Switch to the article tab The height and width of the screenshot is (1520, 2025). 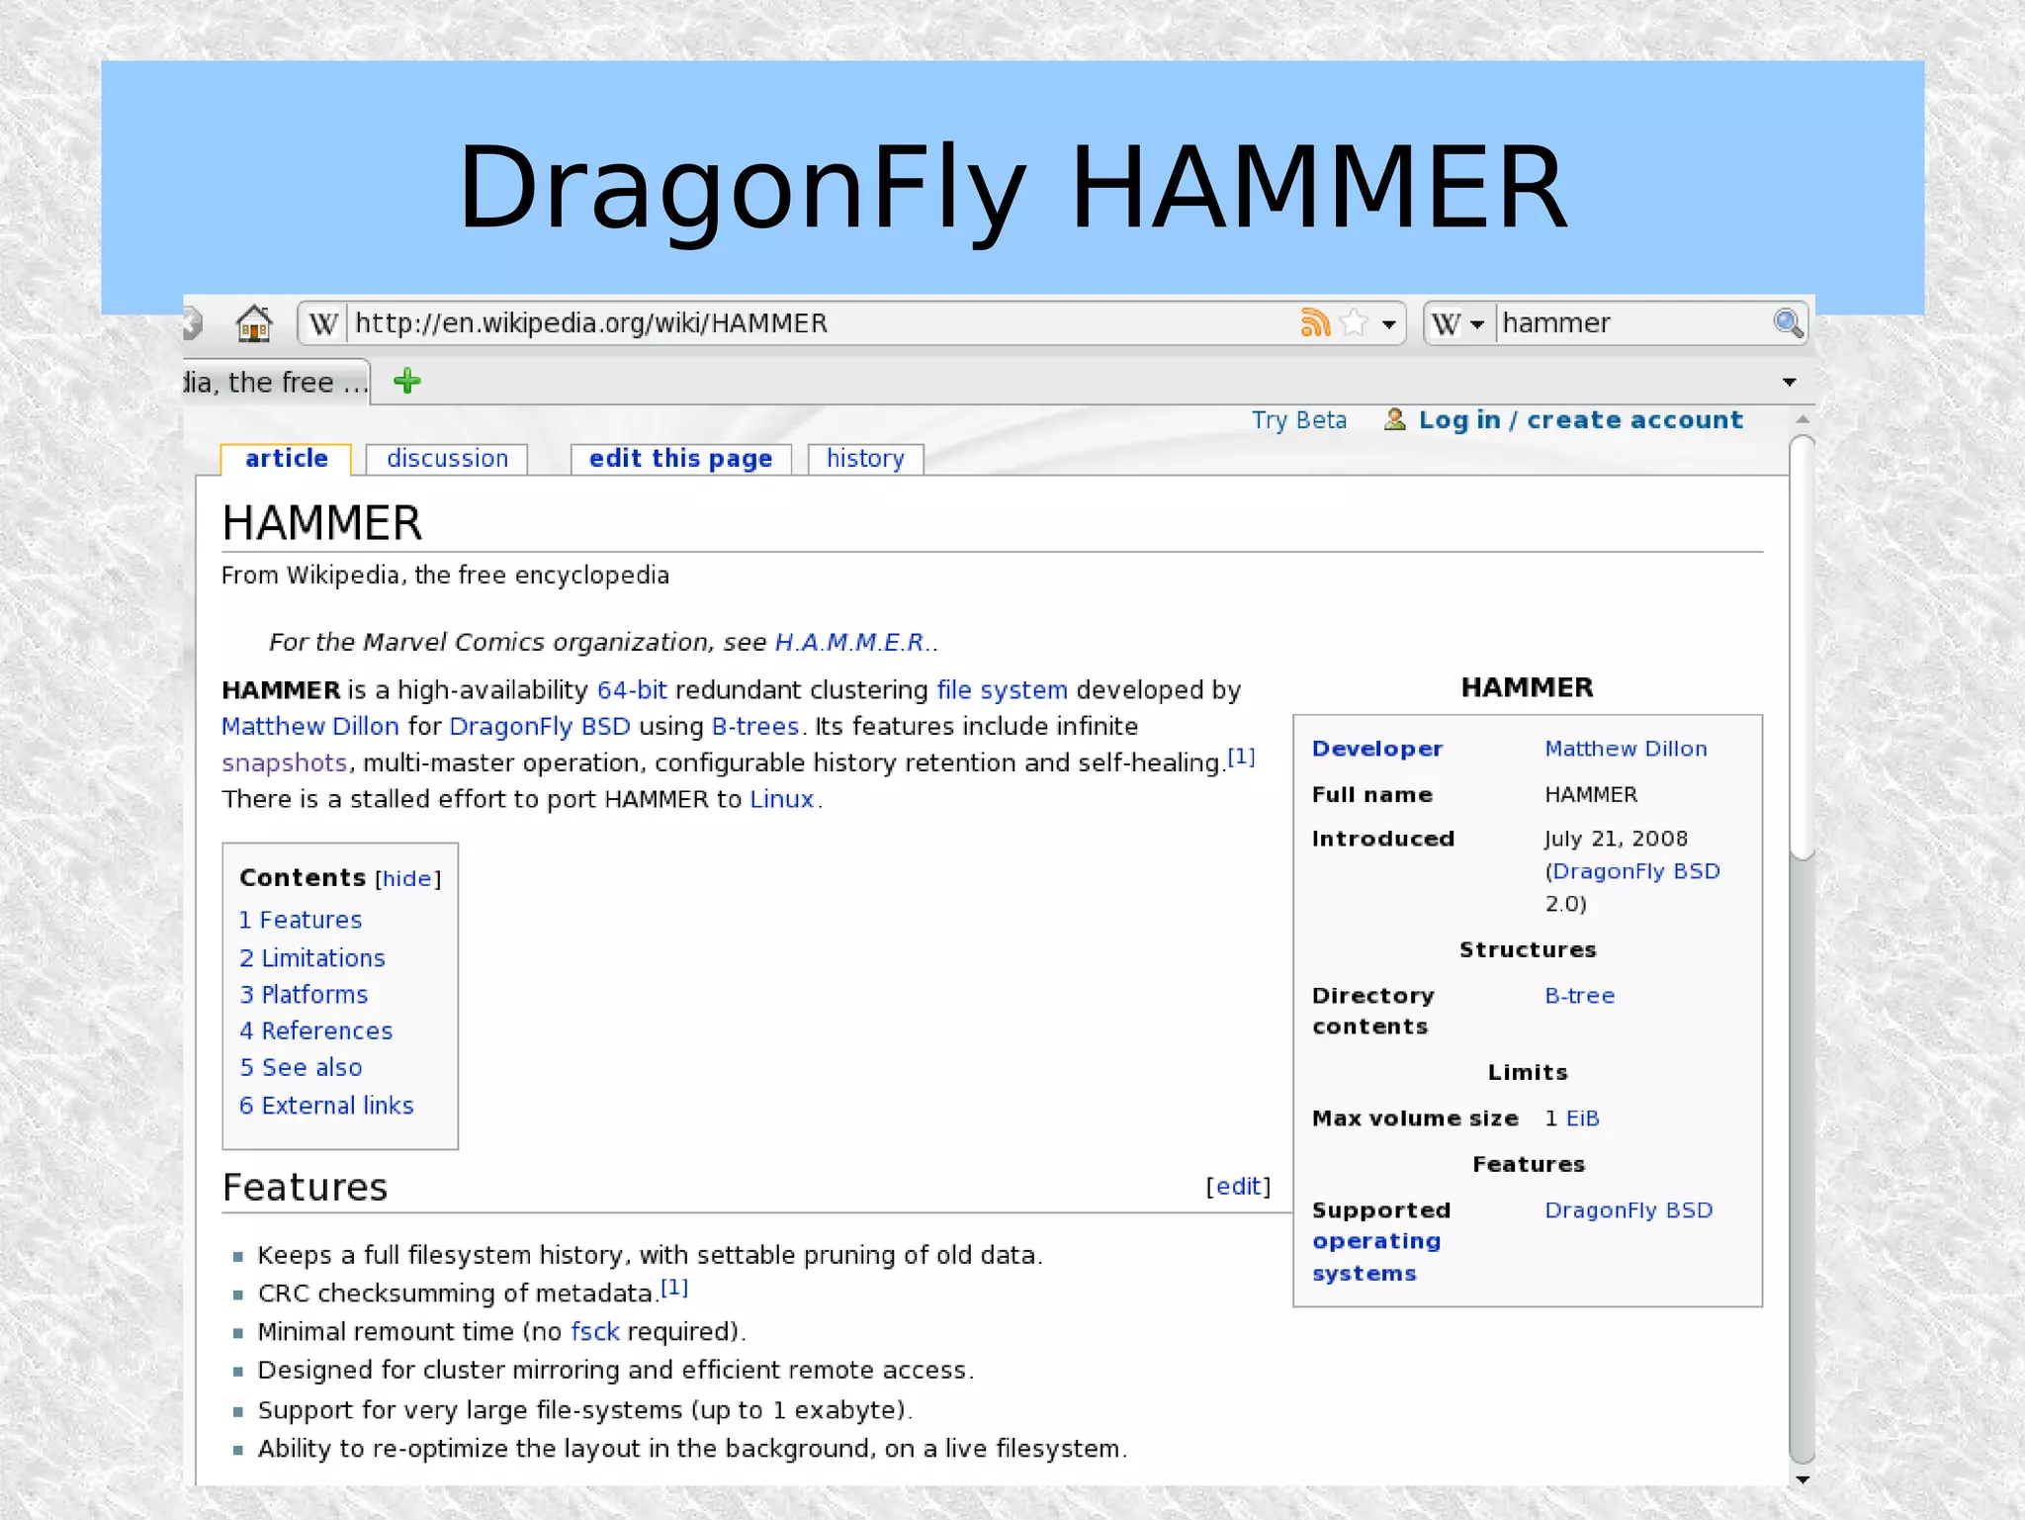[x=286, y=459]
